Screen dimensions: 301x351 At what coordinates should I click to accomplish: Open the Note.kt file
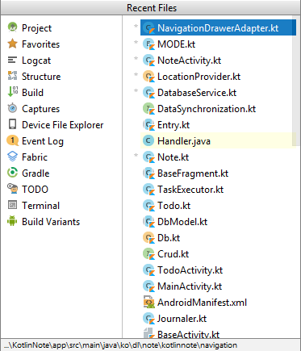point(173,157)
